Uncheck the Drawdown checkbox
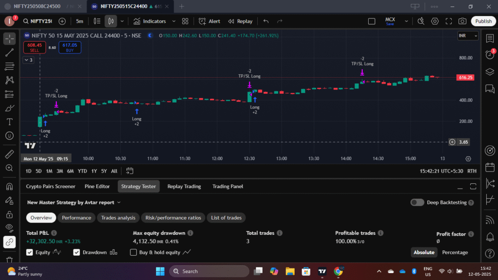The image size is (498, 280). tap(76, 252)
